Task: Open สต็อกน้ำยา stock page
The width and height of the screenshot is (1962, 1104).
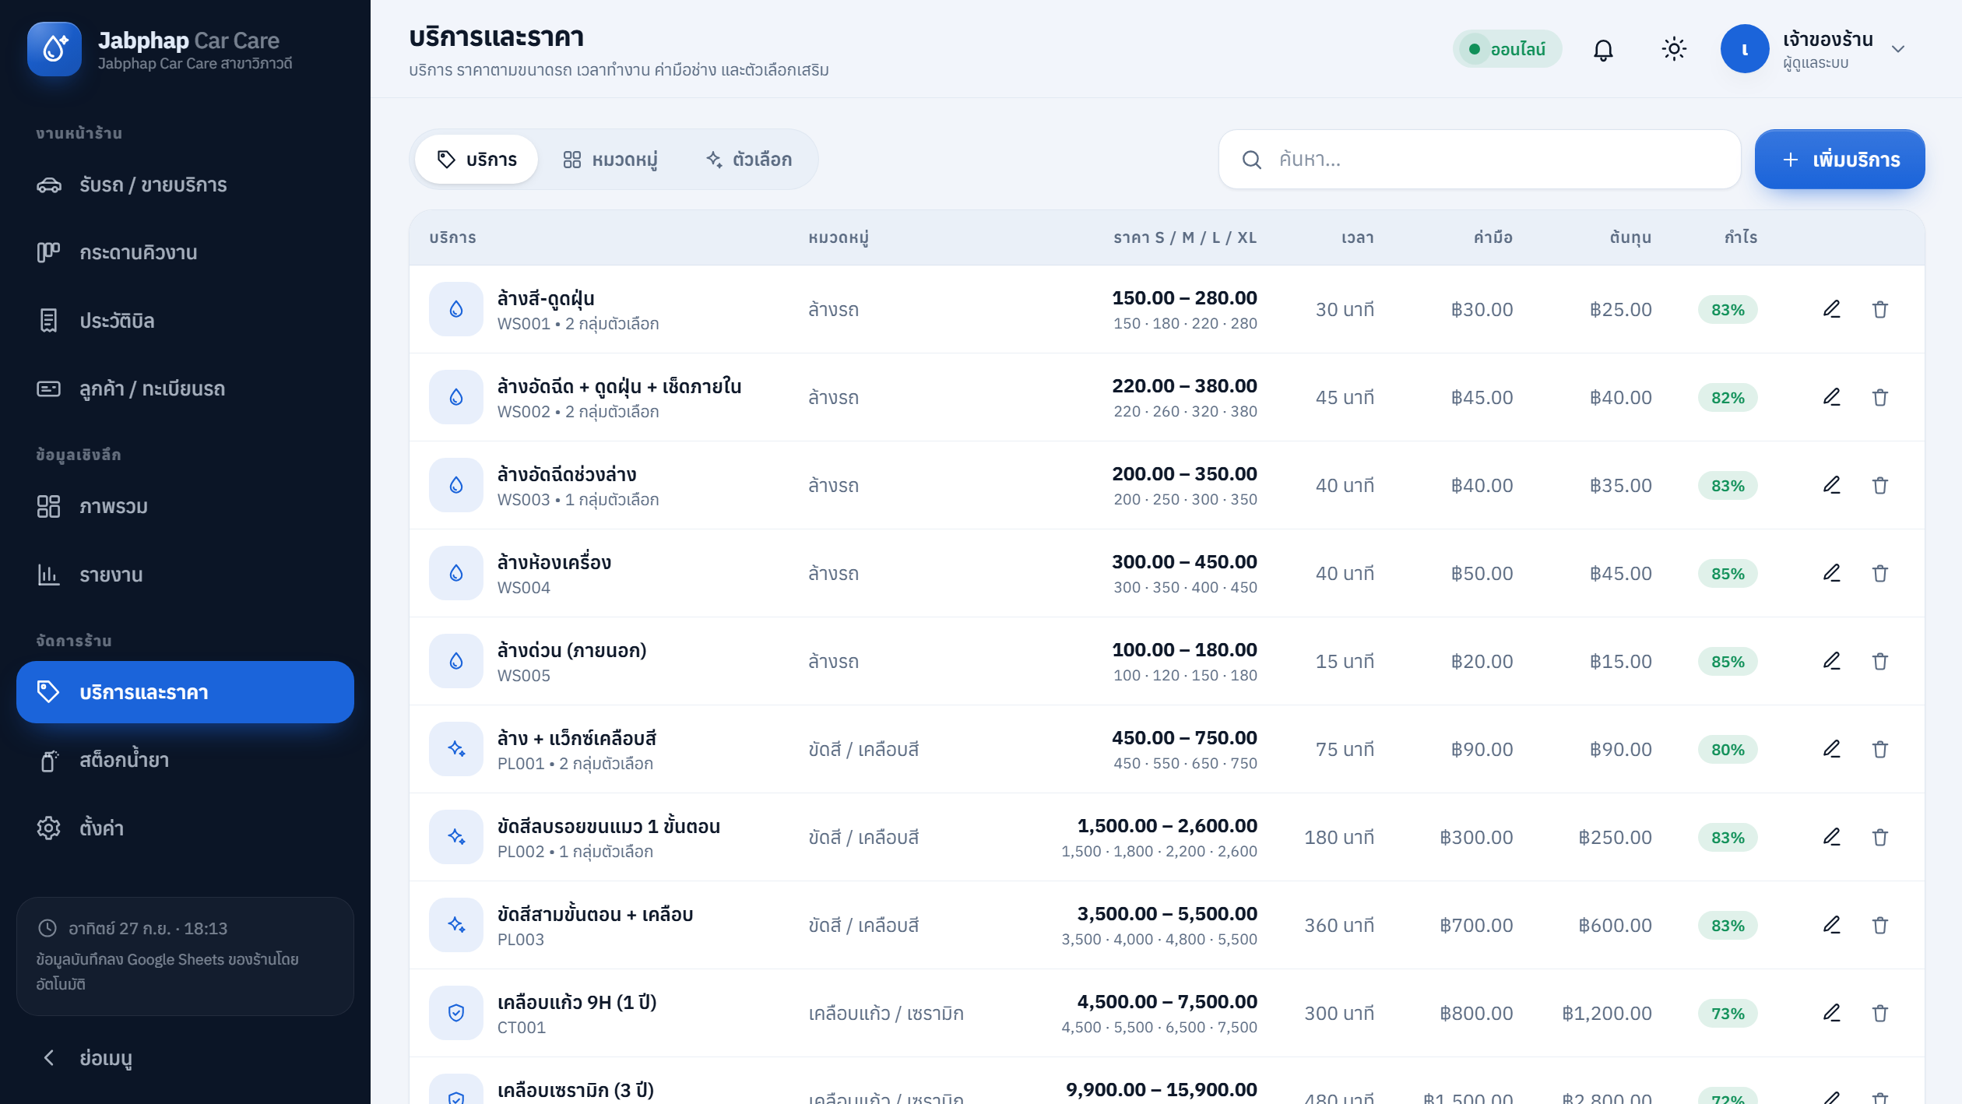Action: (x=185, y=761)
